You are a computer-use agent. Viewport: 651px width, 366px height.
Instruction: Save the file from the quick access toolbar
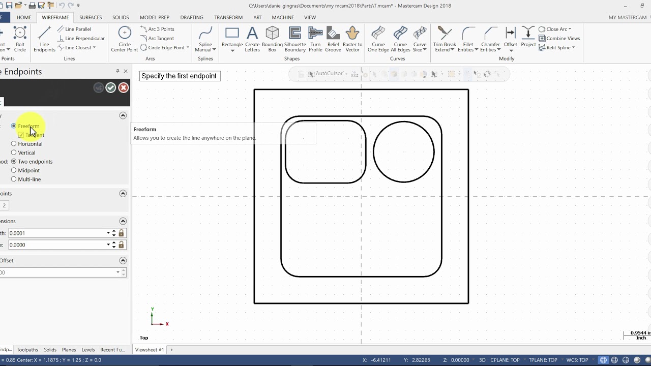point(9,6)
